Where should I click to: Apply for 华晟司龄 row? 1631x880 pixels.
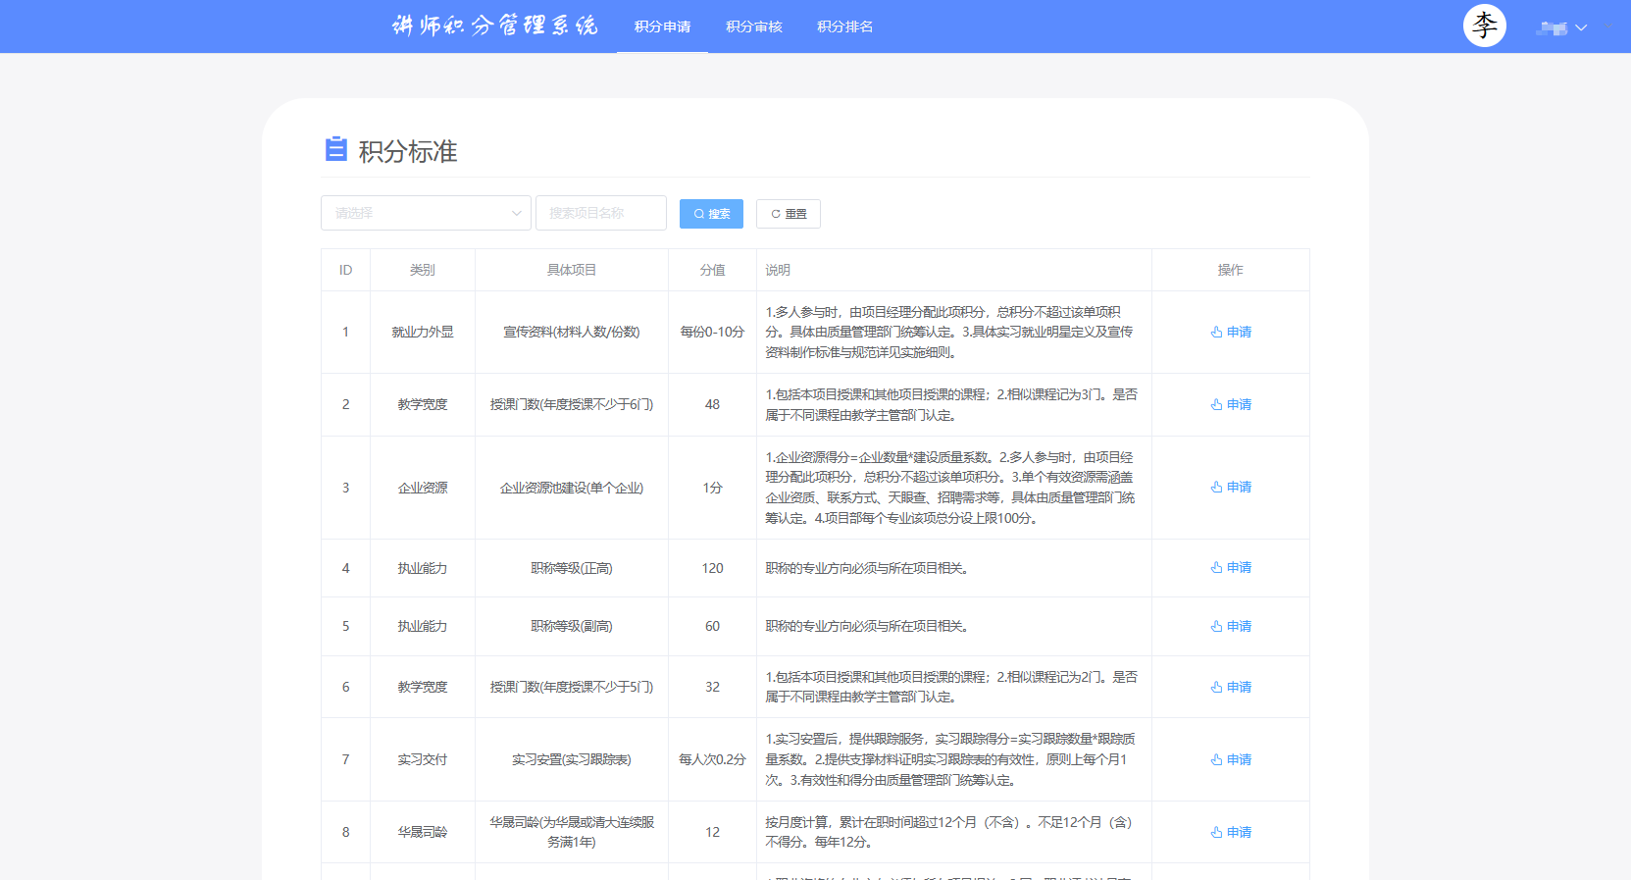1231,832
